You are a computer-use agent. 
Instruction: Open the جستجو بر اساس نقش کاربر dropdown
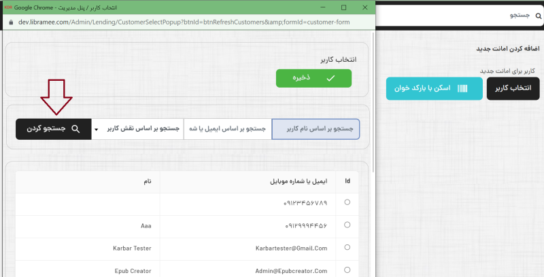tap(137, 128)
